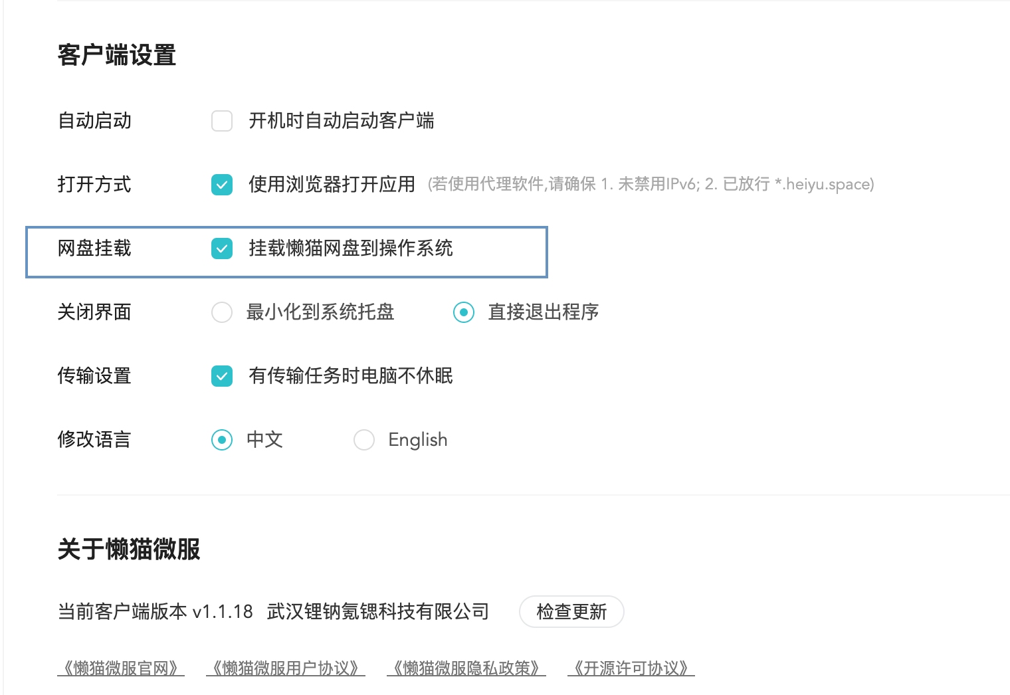Click the 武汉锂钠氪锶科技有限公司 company name
Viewport: 1010px width, 695px height.
point(378,611)
